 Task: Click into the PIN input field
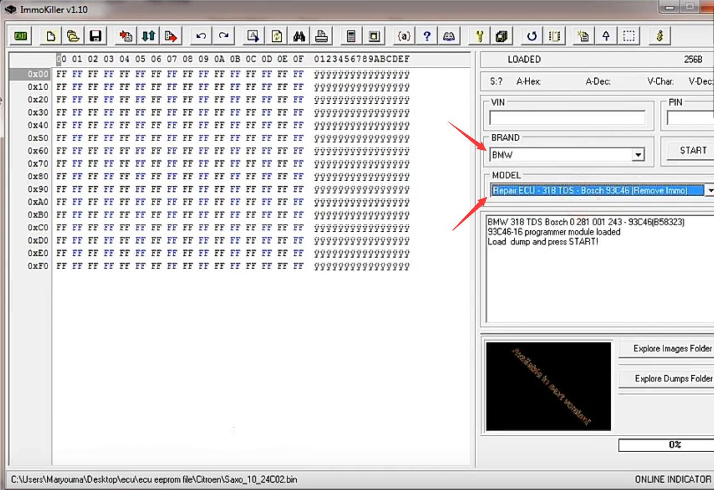(690, 118)
